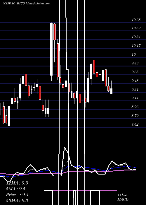Click the 10.17 price axis label
The height and width of the screenshot is (205, 146).
point(136,46)
